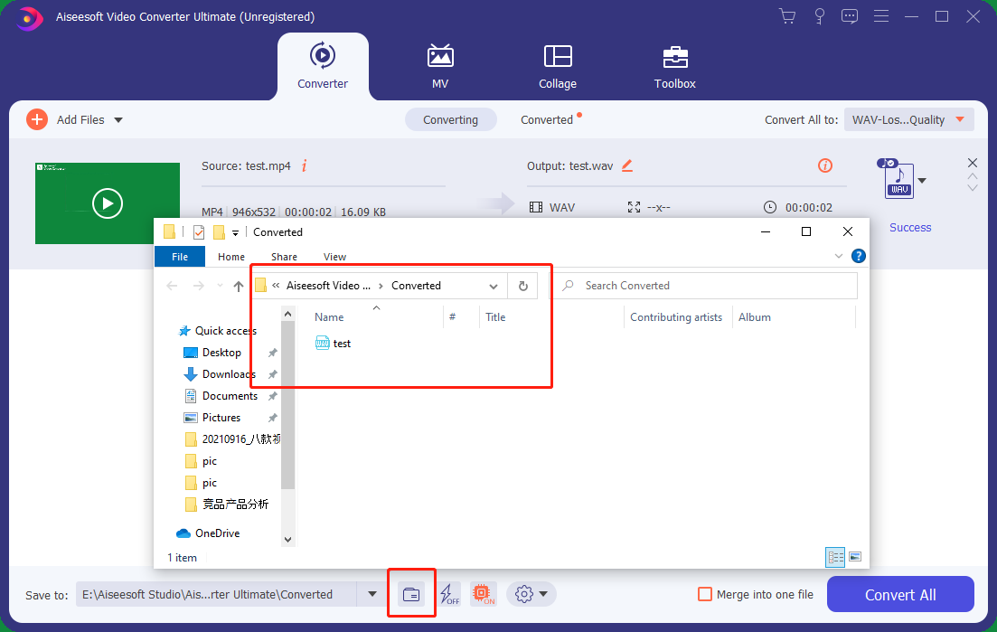Refresh the Converted folder view
The height and width of the screenshot is (632, 997).
[x=522, y=286]
